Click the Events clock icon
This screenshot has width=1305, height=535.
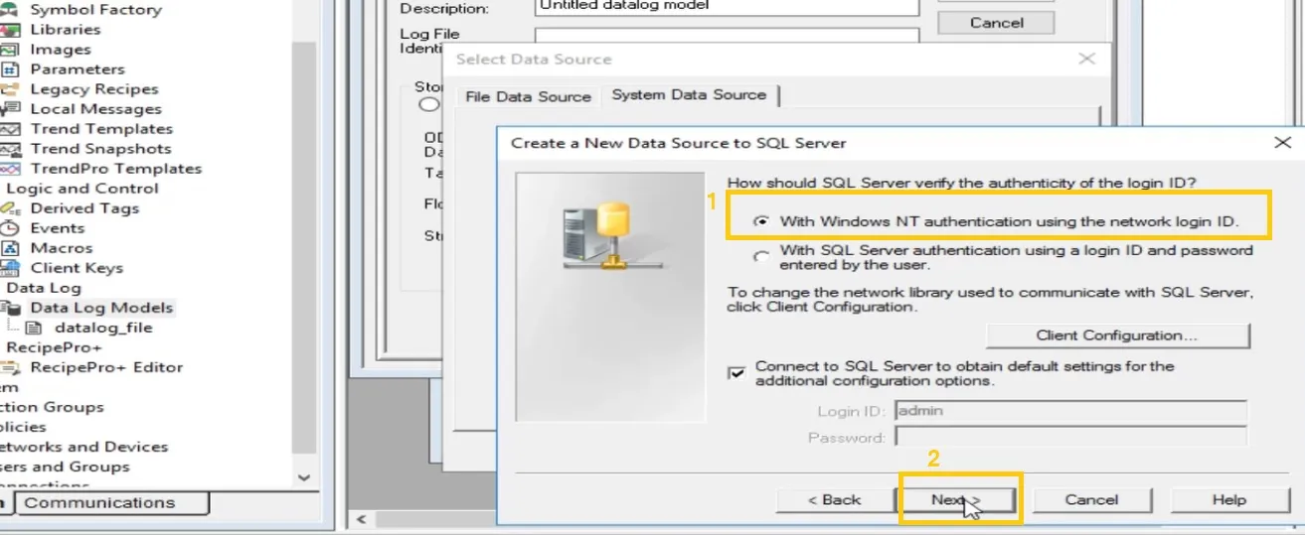10,228
